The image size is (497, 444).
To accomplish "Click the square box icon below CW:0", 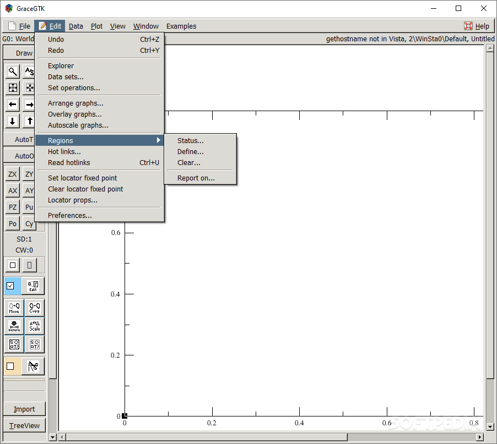I will [13, 265].
